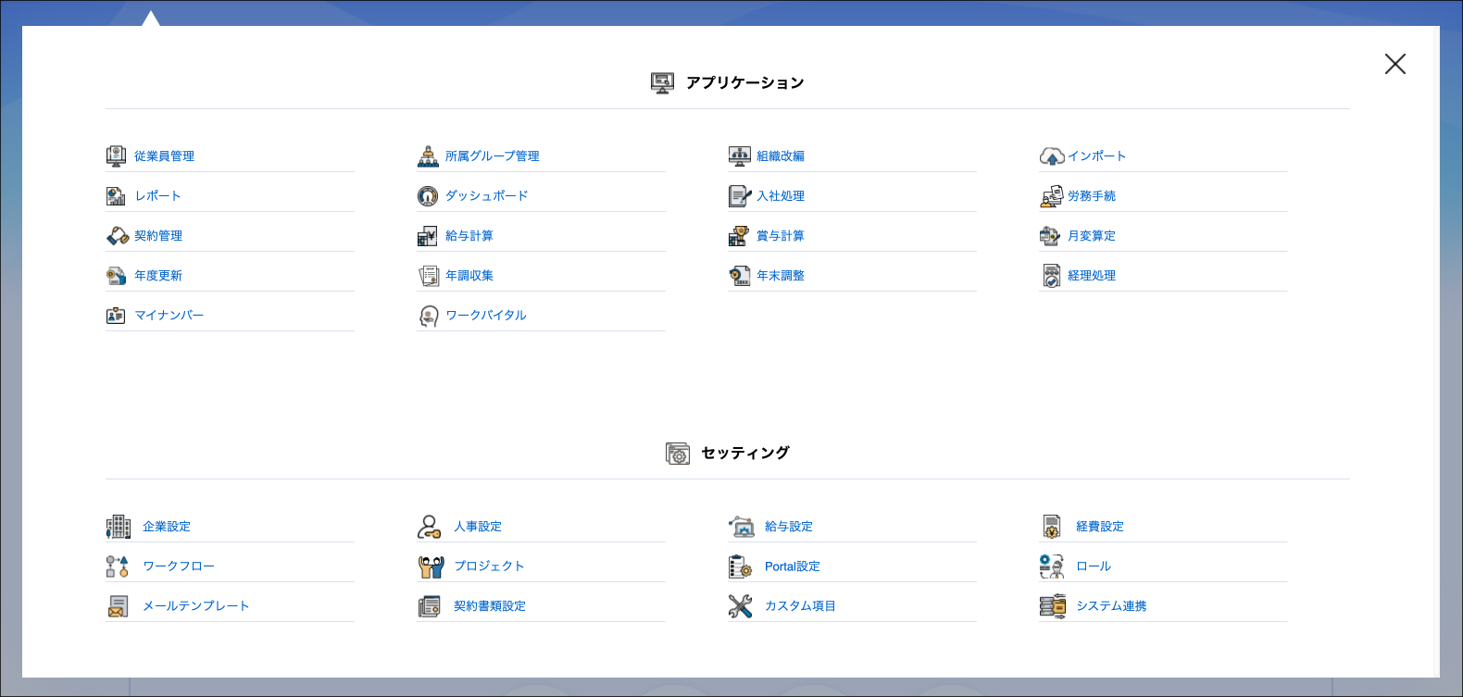This screenshot has height=697, width=1463.
Task: Select the 労務手続 link
Action: (1092, 196)
